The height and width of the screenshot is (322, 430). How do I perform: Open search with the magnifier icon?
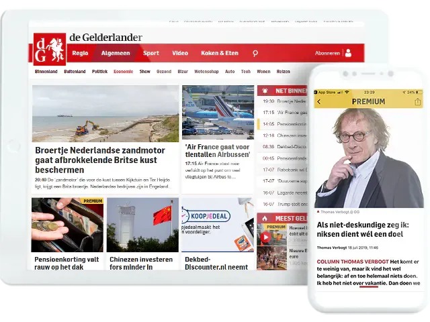pos(255,53)
